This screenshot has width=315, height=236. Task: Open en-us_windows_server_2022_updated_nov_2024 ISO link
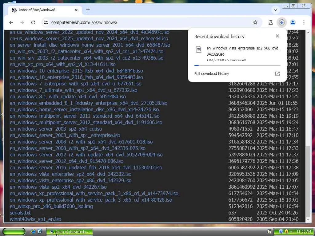click(90, 32)
